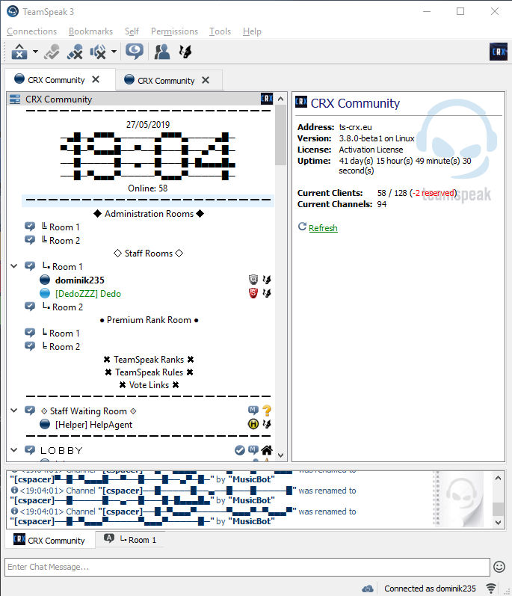The image size is (512, 596).
Task: Select Administration Rooms Room 1 channel
Action: click(x=61, y=227)
